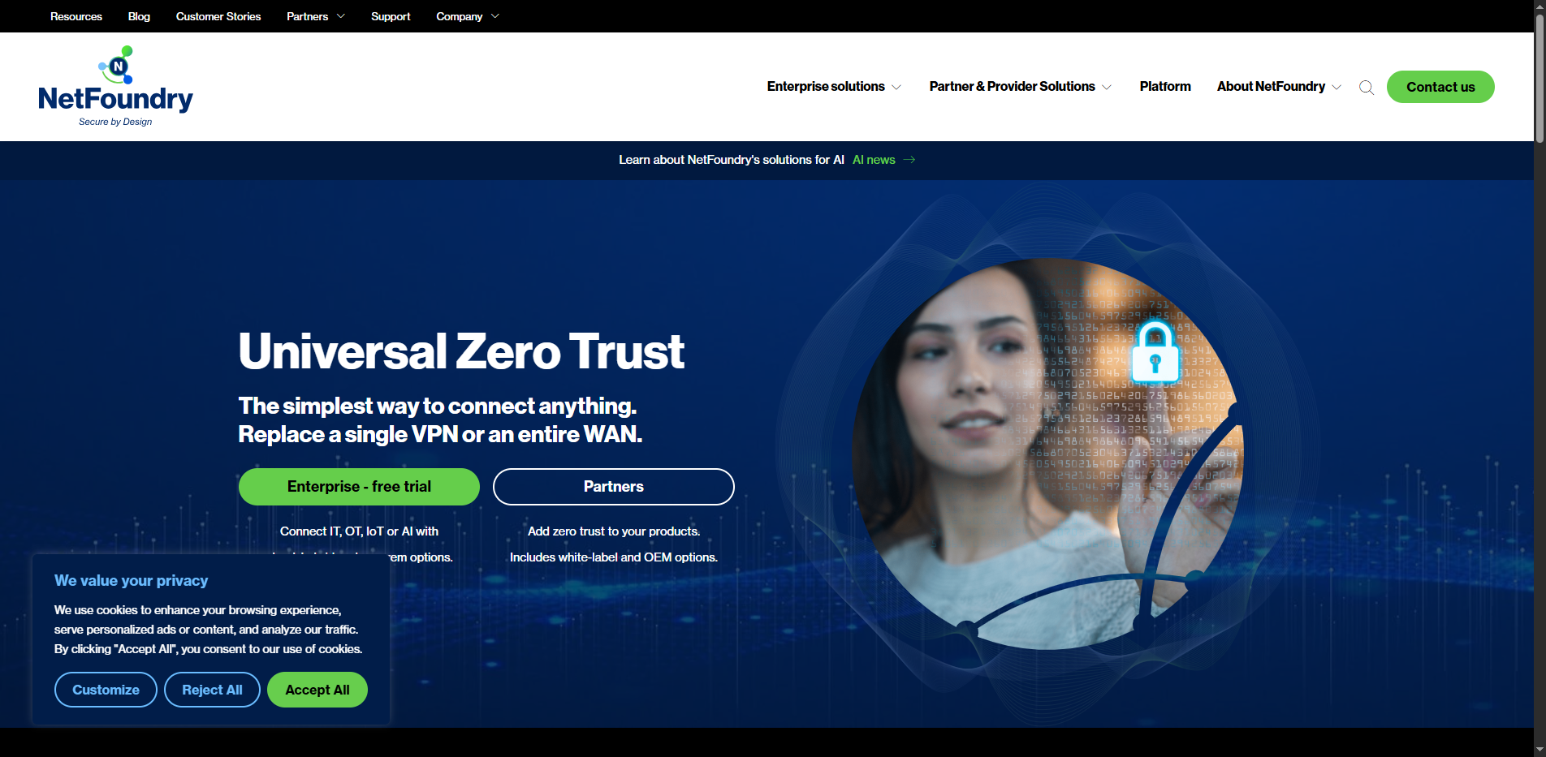Viewport: 1546px width, 757px height.
Task: Click 'Connect IT, OT, IoT or AI with' text
Action: coord(359,531)
